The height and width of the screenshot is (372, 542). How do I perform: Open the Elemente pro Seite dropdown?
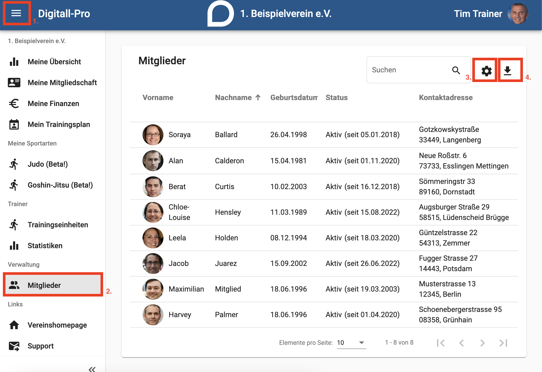(351, 343)
